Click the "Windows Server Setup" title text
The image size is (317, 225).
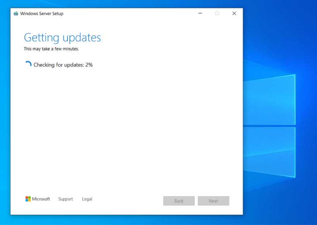point(42,14)
